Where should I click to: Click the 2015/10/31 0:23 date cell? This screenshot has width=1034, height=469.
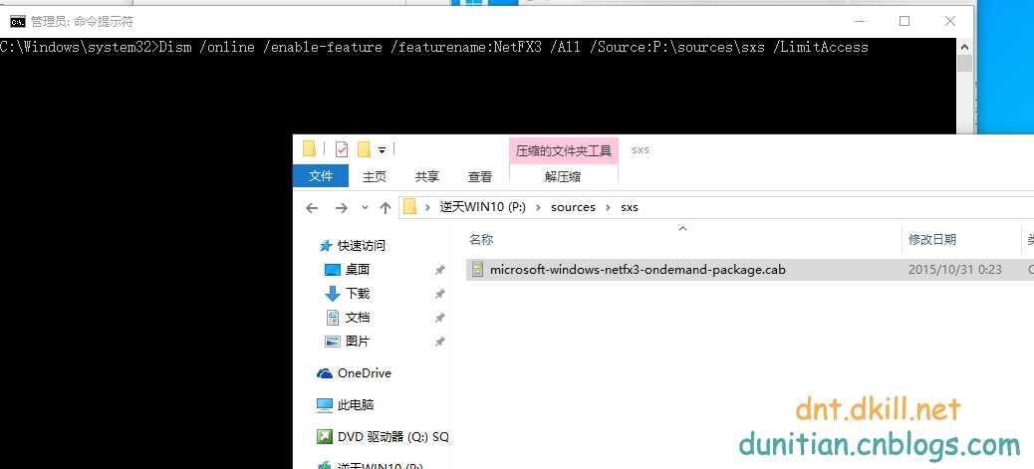pyautogui.click(x=955, y=270)
